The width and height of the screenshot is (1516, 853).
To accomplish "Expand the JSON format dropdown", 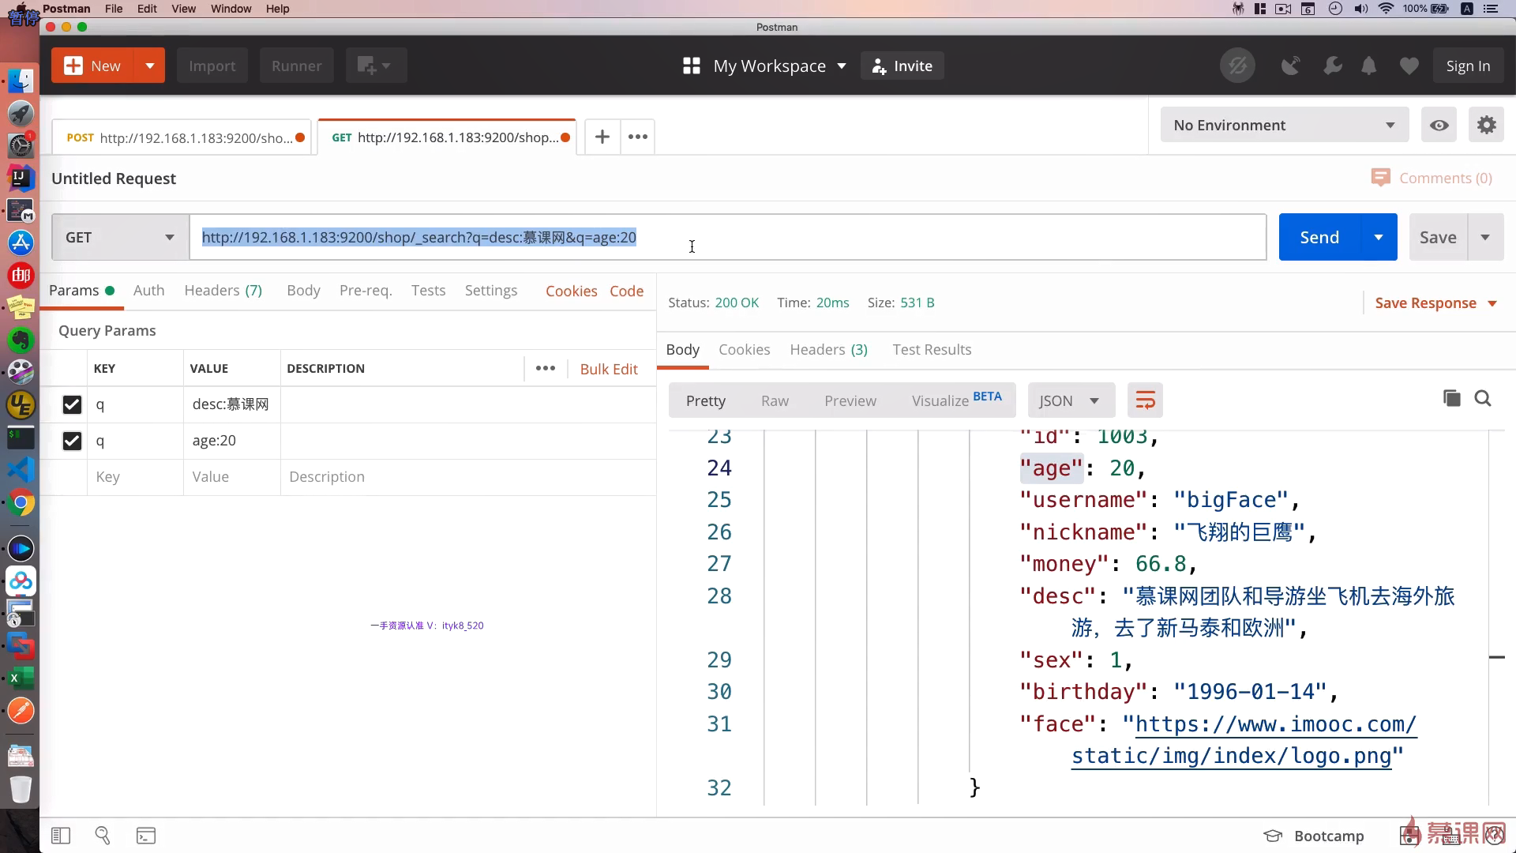I will point(1070,400).
